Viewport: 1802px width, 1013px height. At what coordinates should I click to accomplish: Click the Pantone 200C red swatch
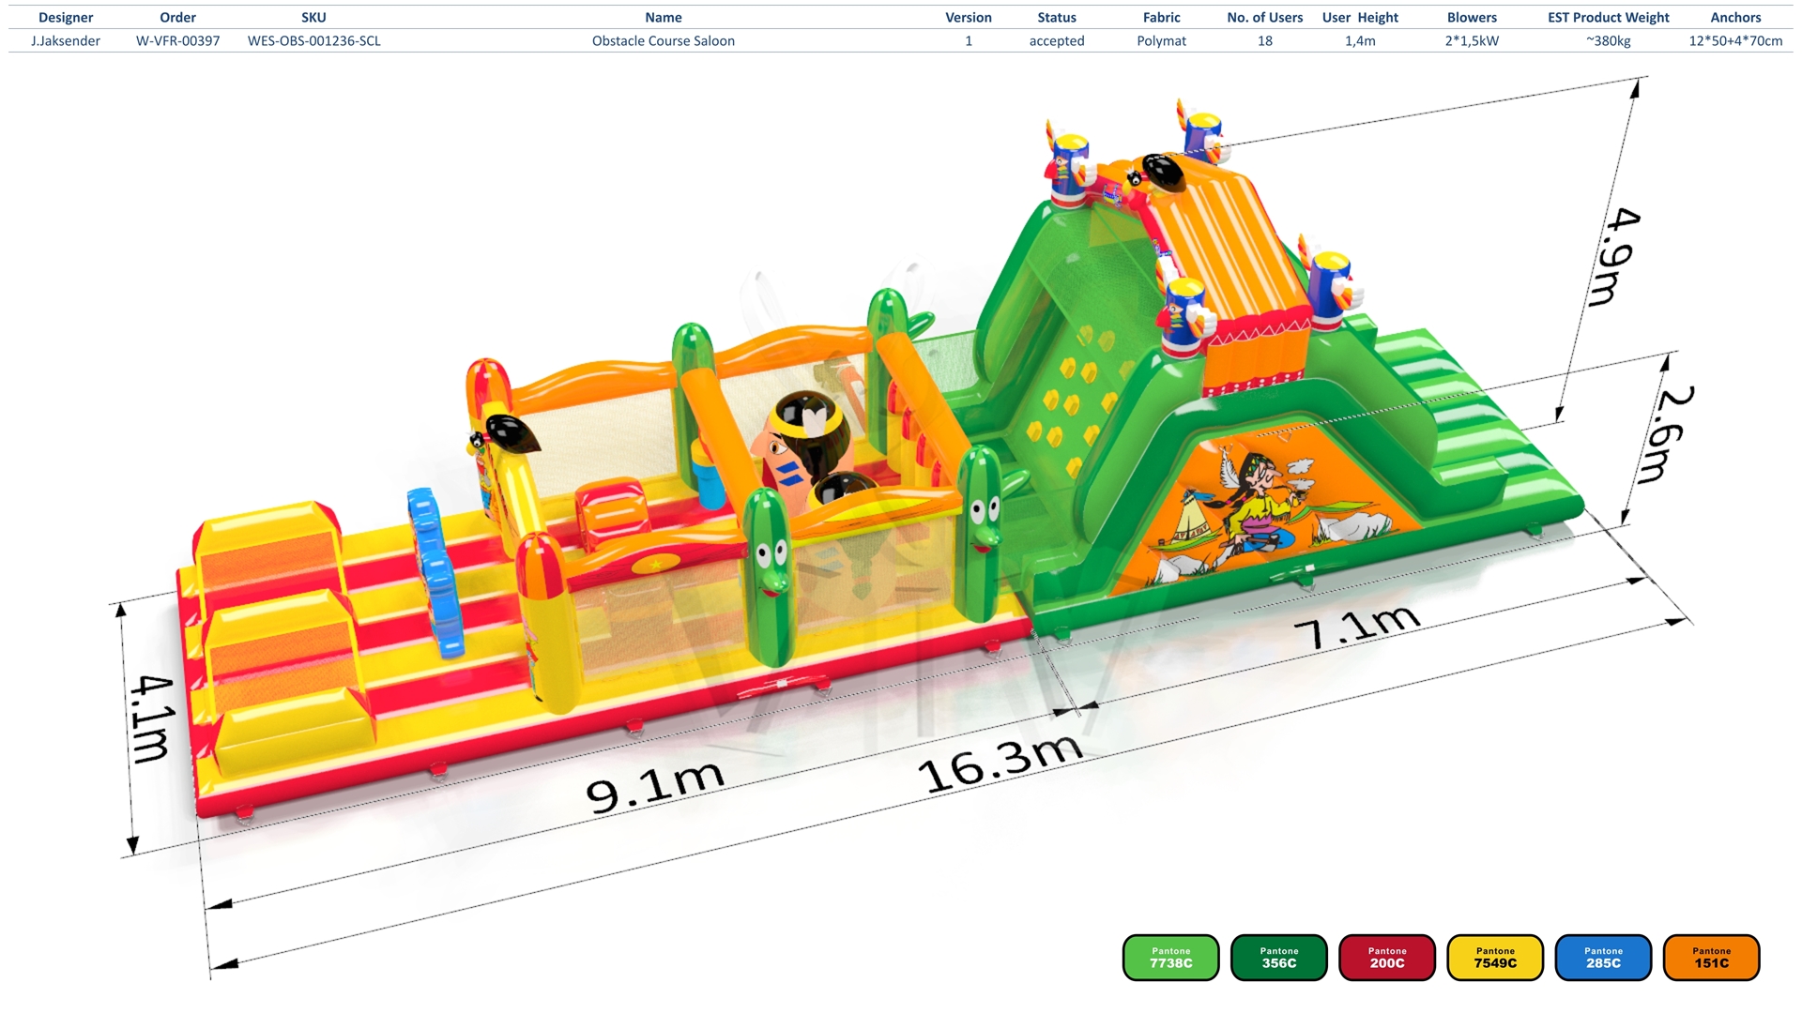click(1386, 958)
